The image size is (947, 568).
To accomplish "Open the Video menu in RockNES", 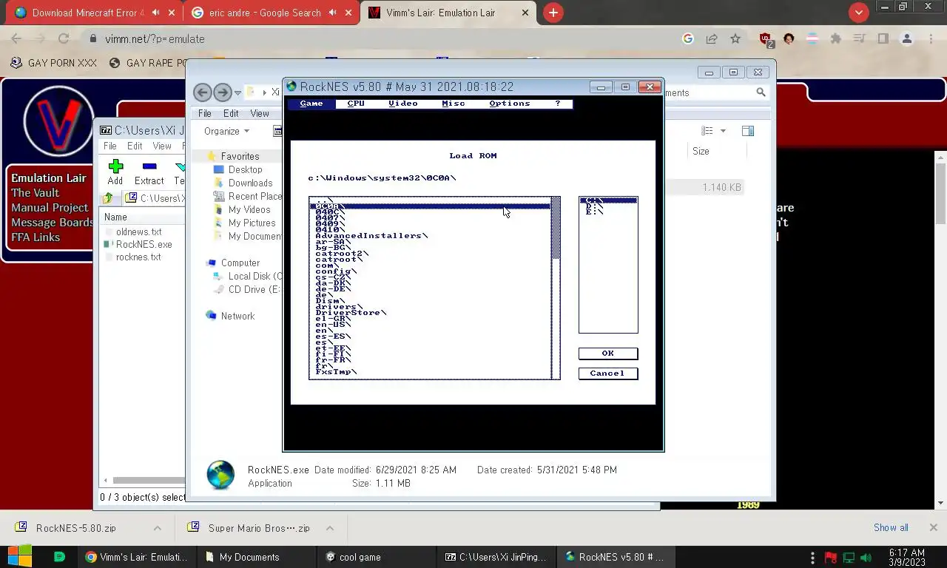I will [x=403, y=104].
